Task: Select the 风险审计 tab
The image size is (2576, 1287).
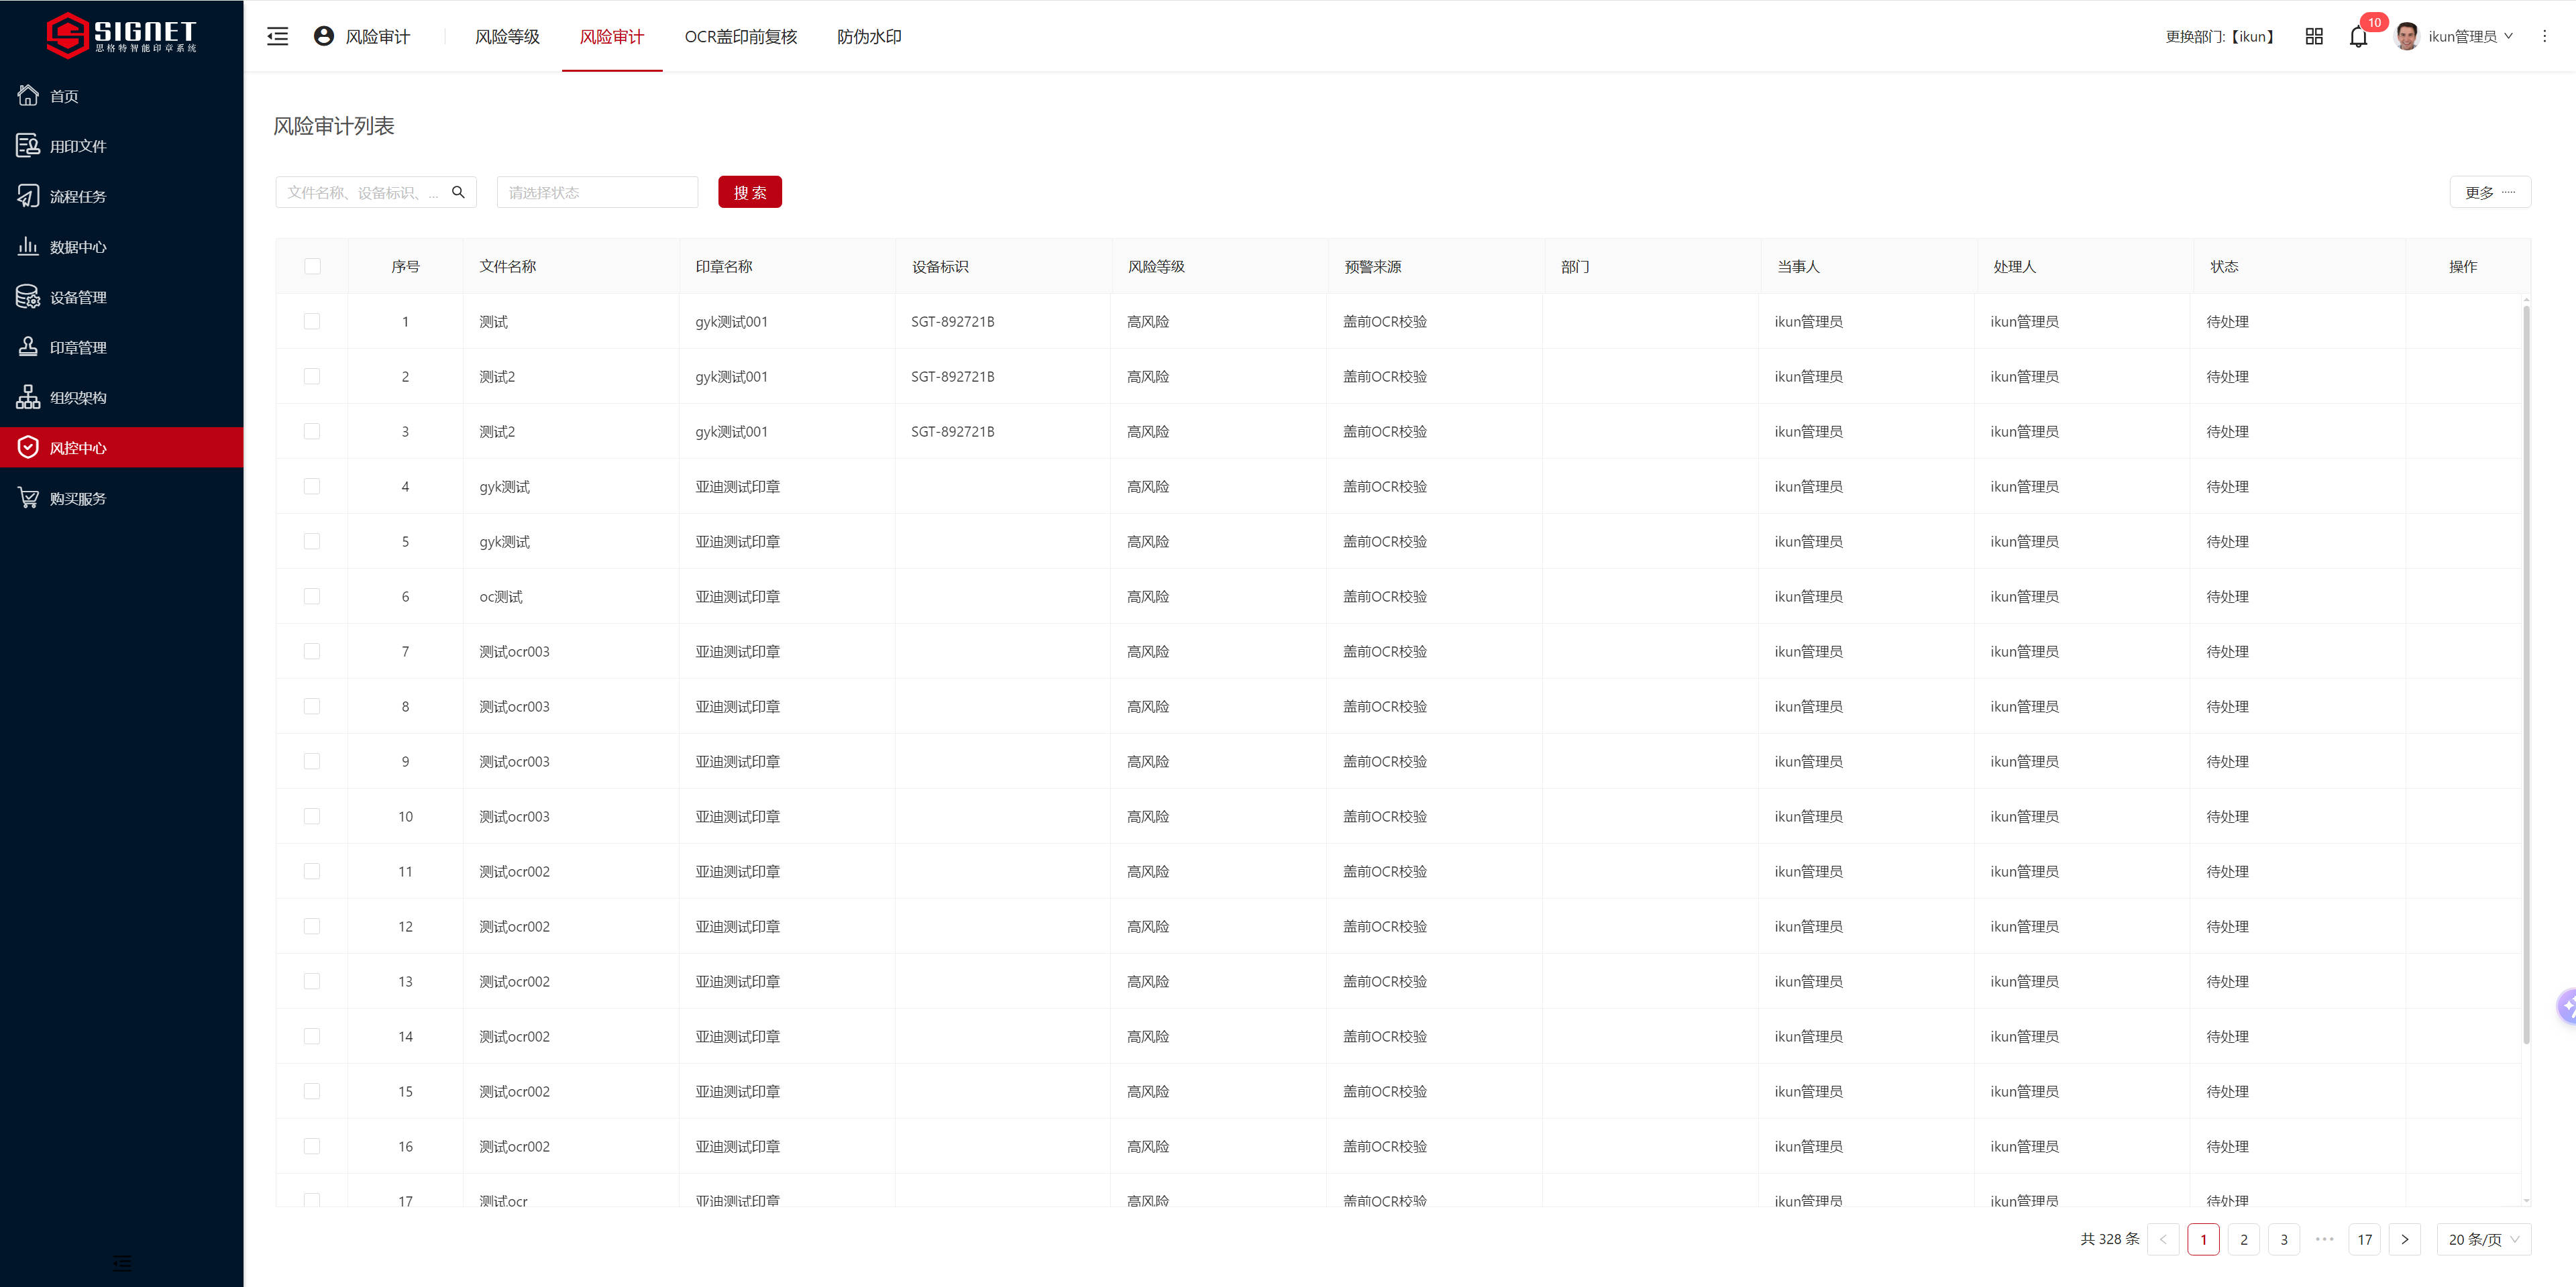Action: click(x=612, y=37)
